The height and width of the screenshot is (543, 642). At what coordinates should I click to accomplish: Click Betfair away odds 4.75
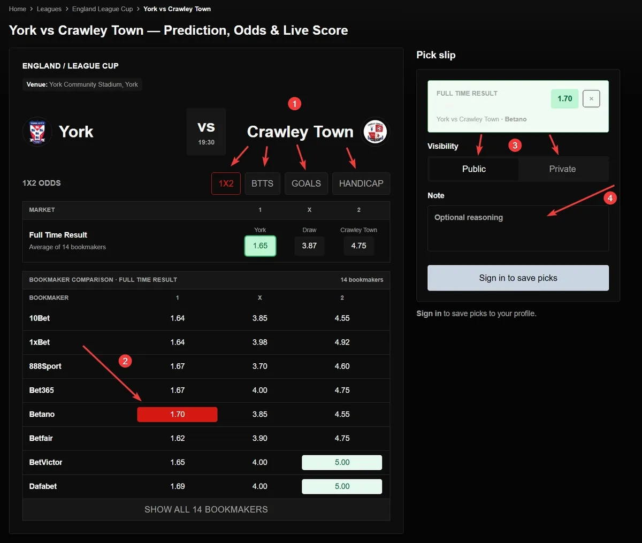[x=342, y=439]
